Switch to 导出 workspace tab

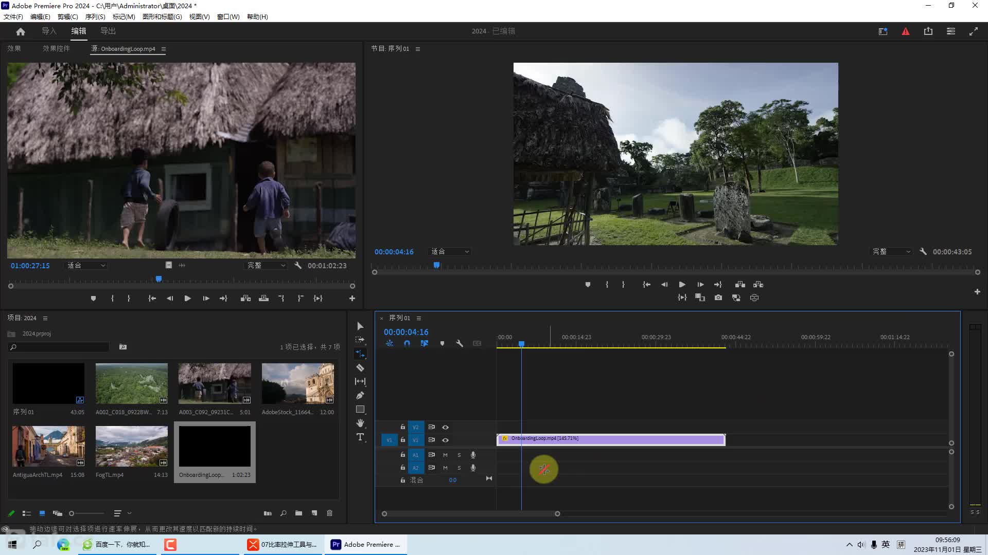(x=108, y=31)
